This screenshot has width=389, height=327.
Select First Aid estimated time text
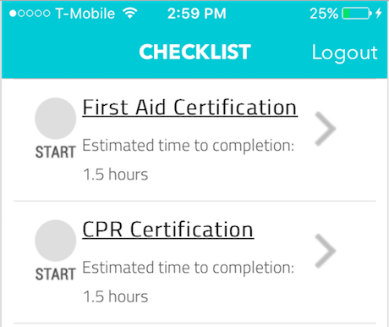[189, 146]
